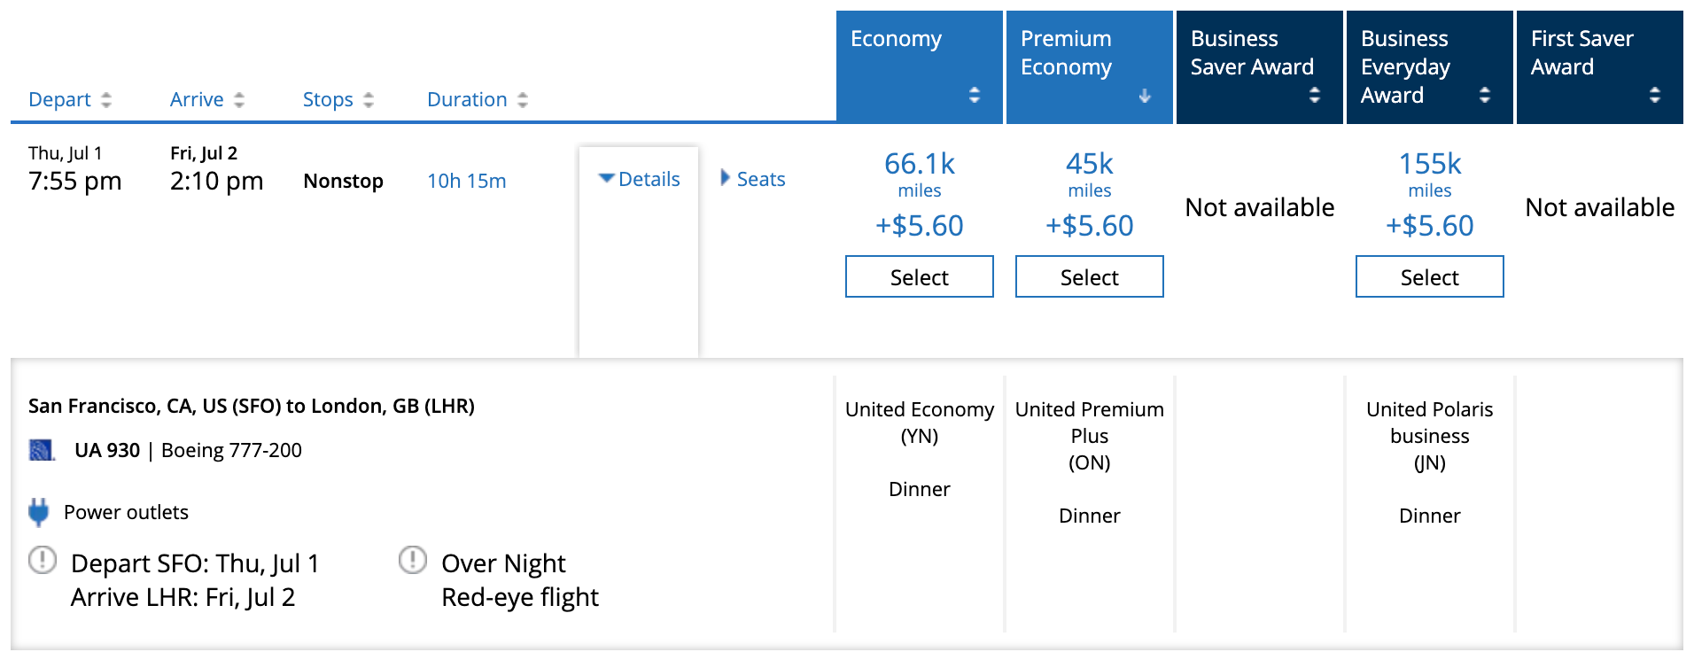
Task: Click Premium Economy sort down arrow
Action: point(1144,96)
